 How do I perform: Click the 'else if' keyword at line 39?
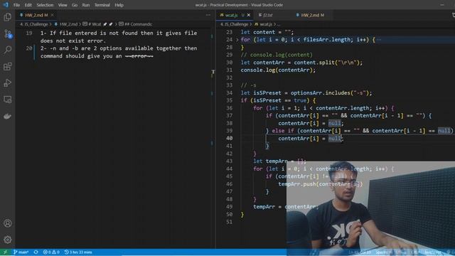pyautogui.click(x=283, y=131)
